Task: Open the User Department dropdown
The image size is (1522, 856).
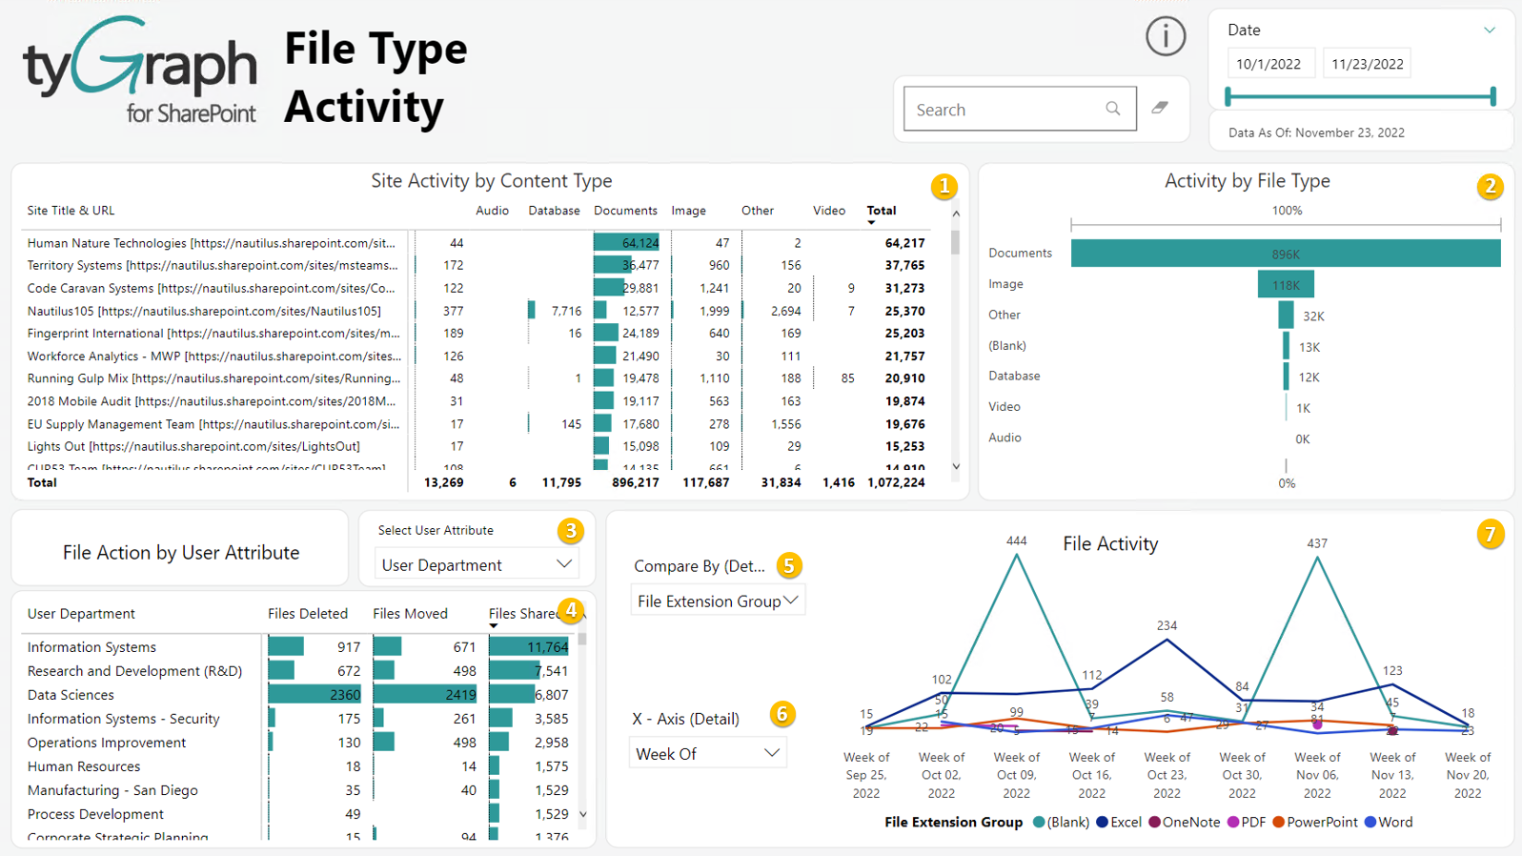Action: point(477,564)
